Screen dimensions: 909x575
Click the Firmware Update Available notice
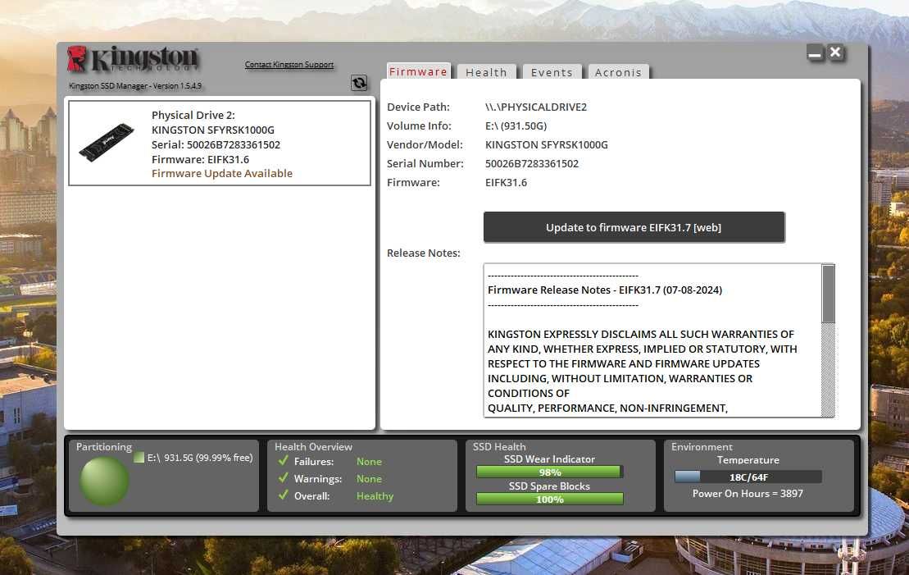[x=222, y=174]
